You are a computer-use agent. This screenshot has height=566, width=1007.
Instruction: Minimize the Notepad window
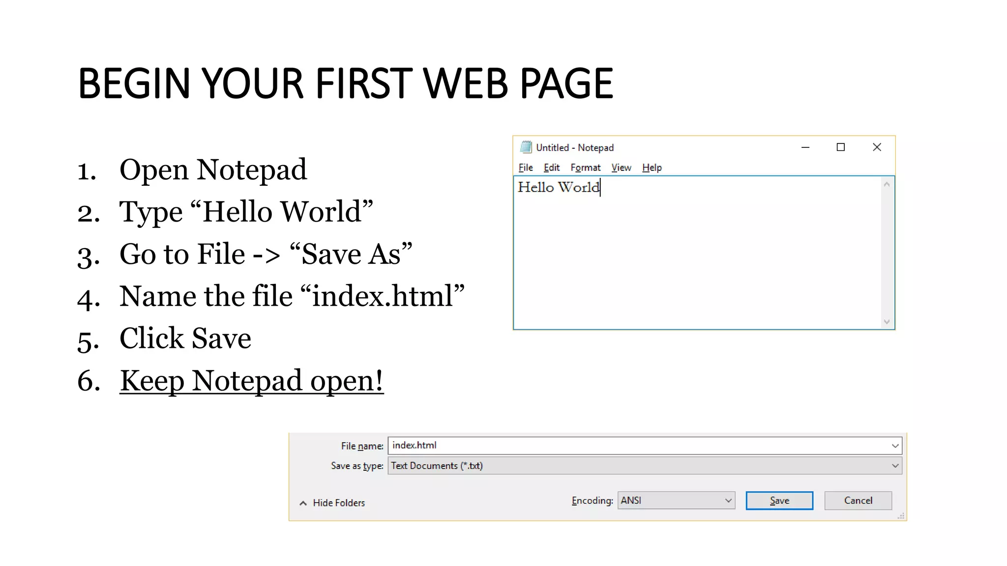click(x=805, y=147)
